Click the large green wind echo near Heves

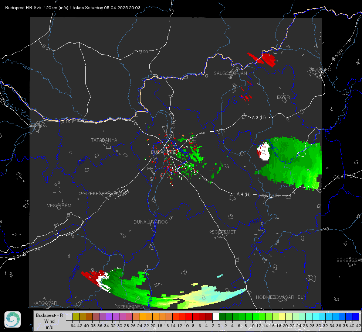[x=293, y=162]
